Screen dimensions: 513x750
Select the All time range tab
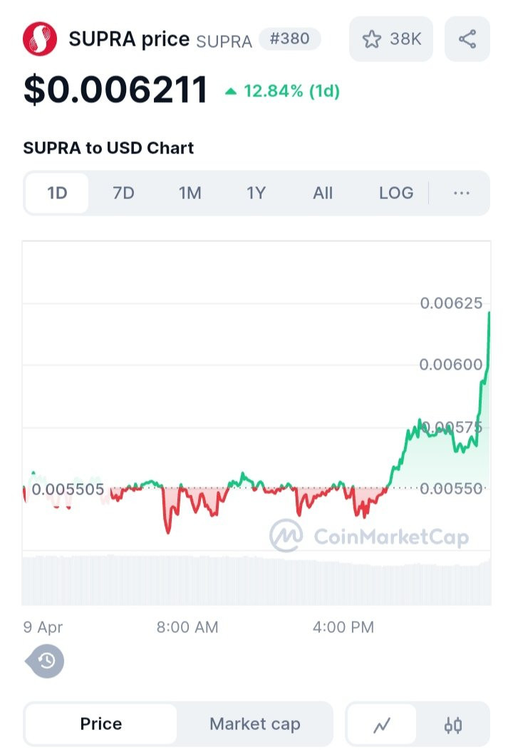(x=323, y=193)
